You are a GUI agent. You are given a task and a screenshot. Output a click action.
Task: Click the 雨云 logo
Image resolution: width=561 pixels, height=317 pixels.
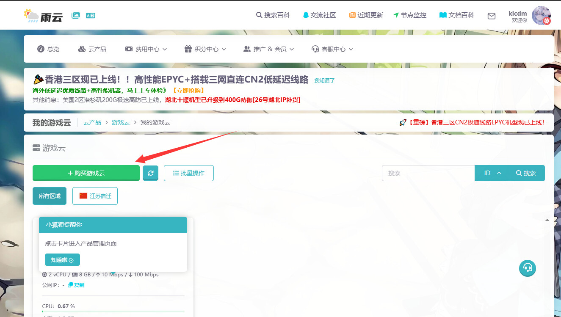point(43,16)
